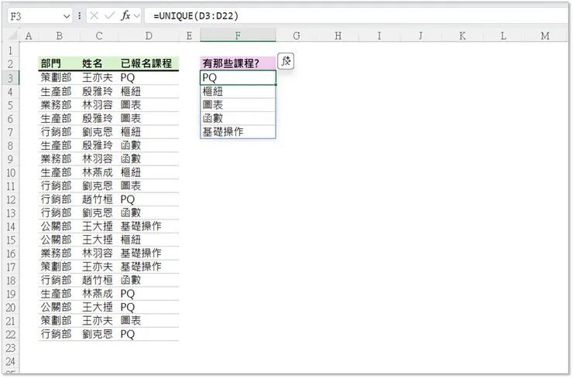
Task: Click the confirm checkmark icon in formula bar
Action: [x=110, y=15]
